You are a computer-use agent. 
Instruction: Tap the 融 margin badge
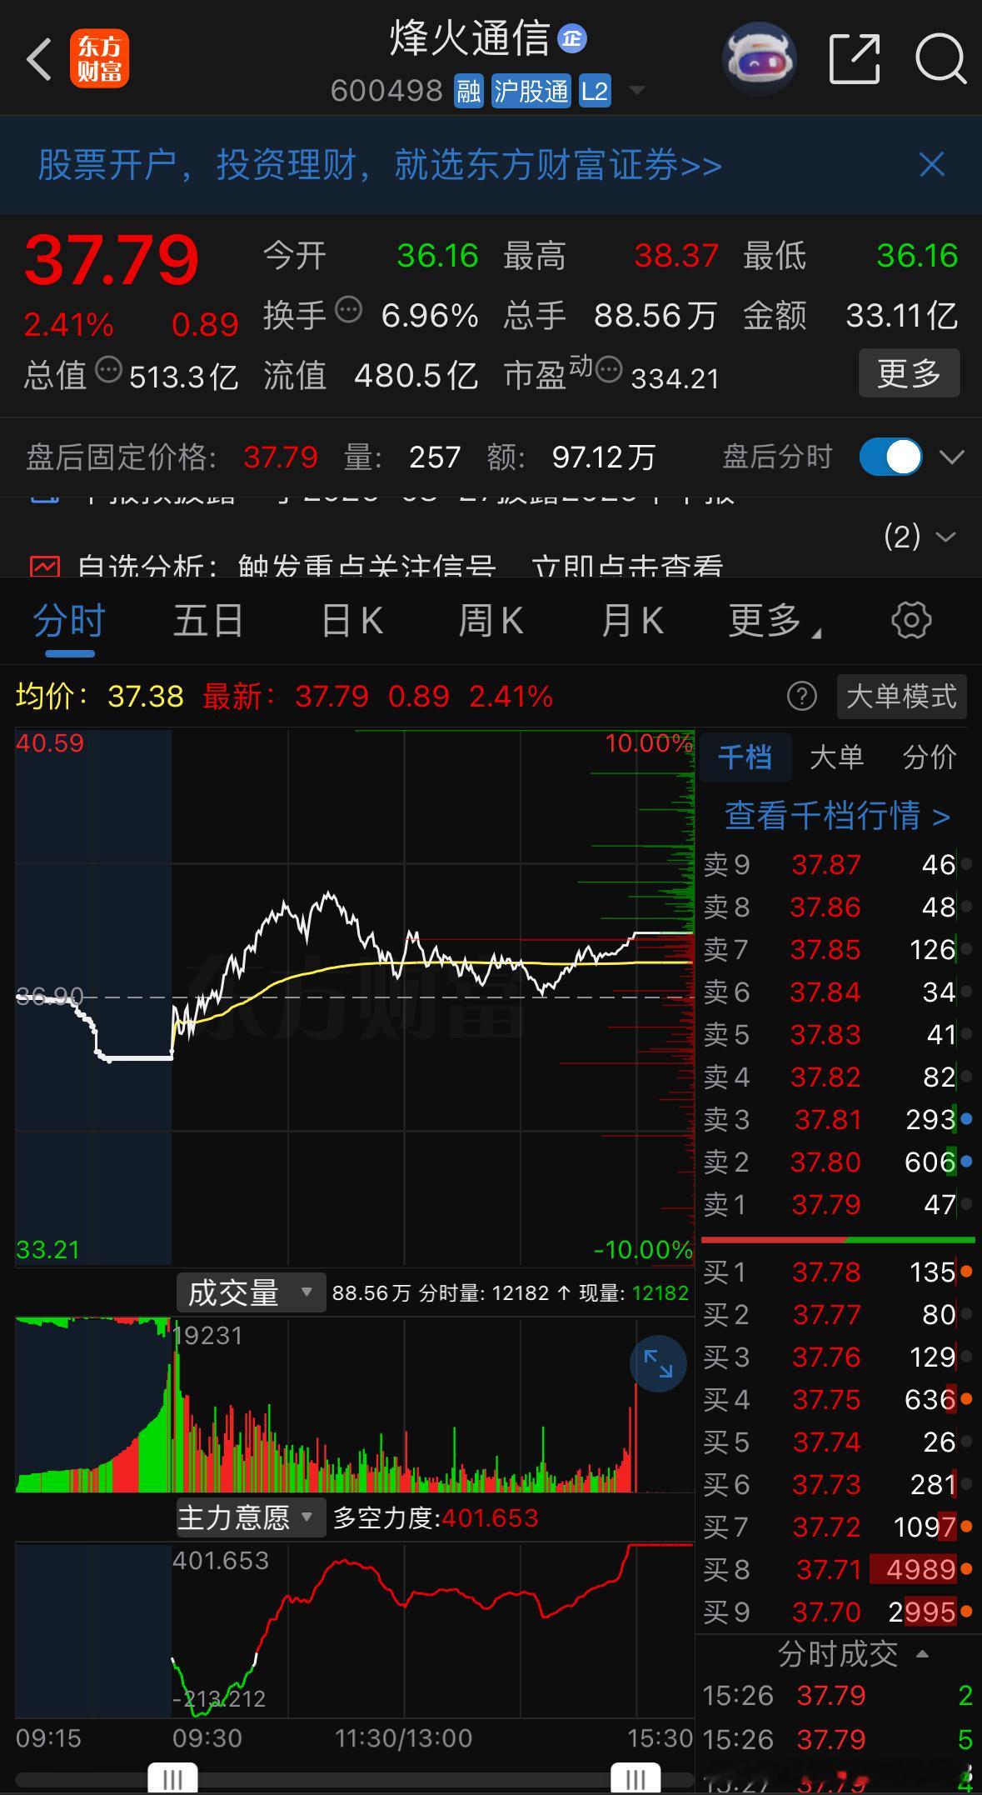point(468,91)
